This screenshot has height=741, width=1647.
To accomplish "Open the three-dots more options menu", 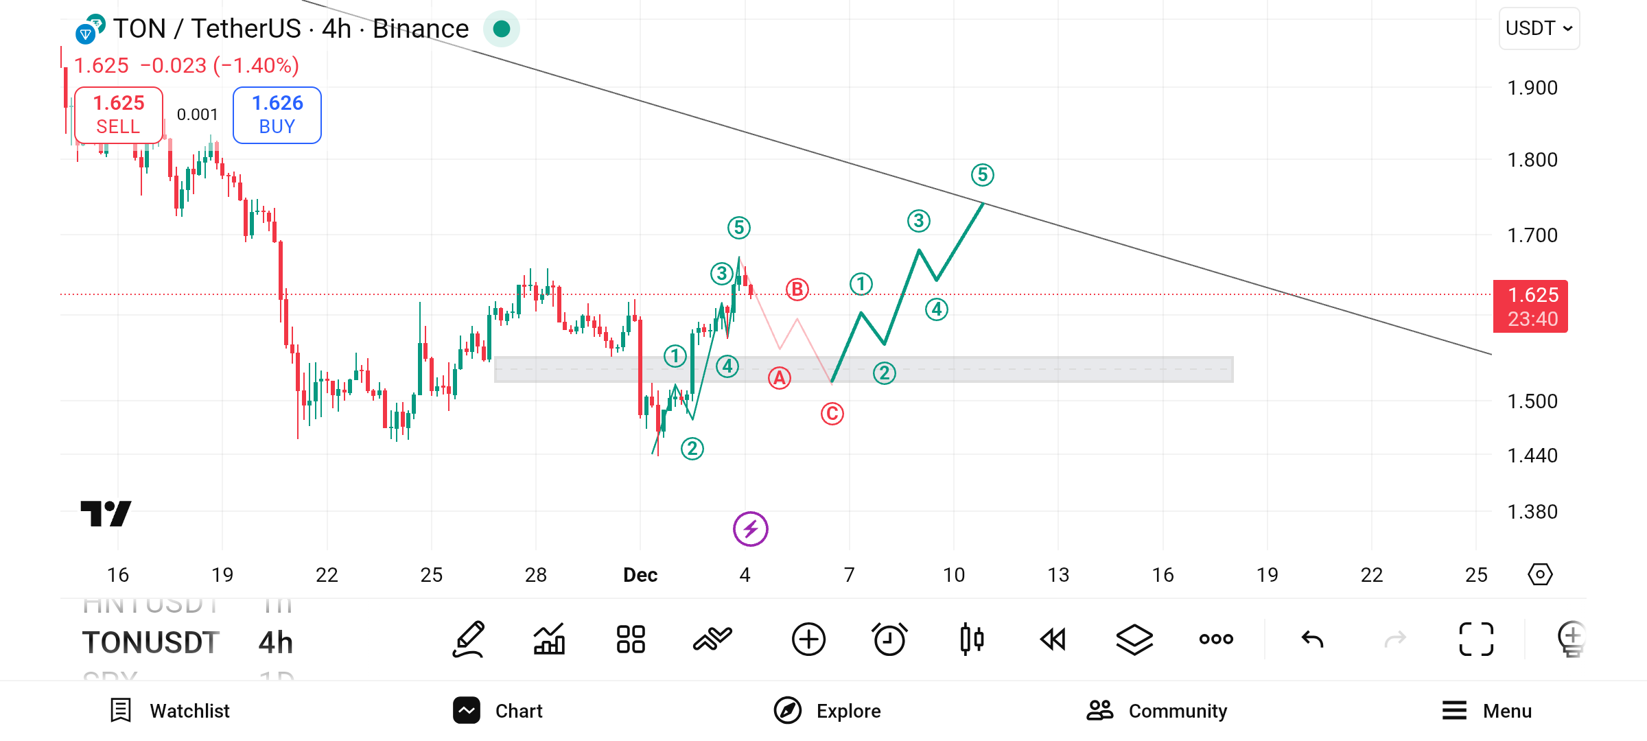I will 1216,639.
